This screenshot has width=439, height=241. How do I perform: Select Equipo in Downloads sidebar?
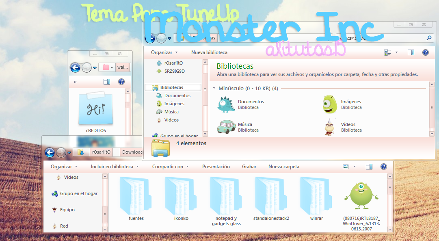(67, 210)
